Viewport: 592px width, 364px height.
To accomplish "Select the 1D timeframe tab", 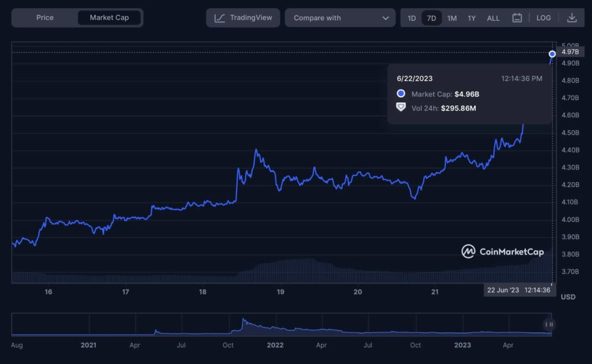I will click(412, 18).
